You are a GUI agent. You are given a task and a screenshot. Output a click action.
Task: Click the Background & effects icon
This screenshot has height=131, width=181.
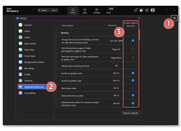tap(21, 62)
